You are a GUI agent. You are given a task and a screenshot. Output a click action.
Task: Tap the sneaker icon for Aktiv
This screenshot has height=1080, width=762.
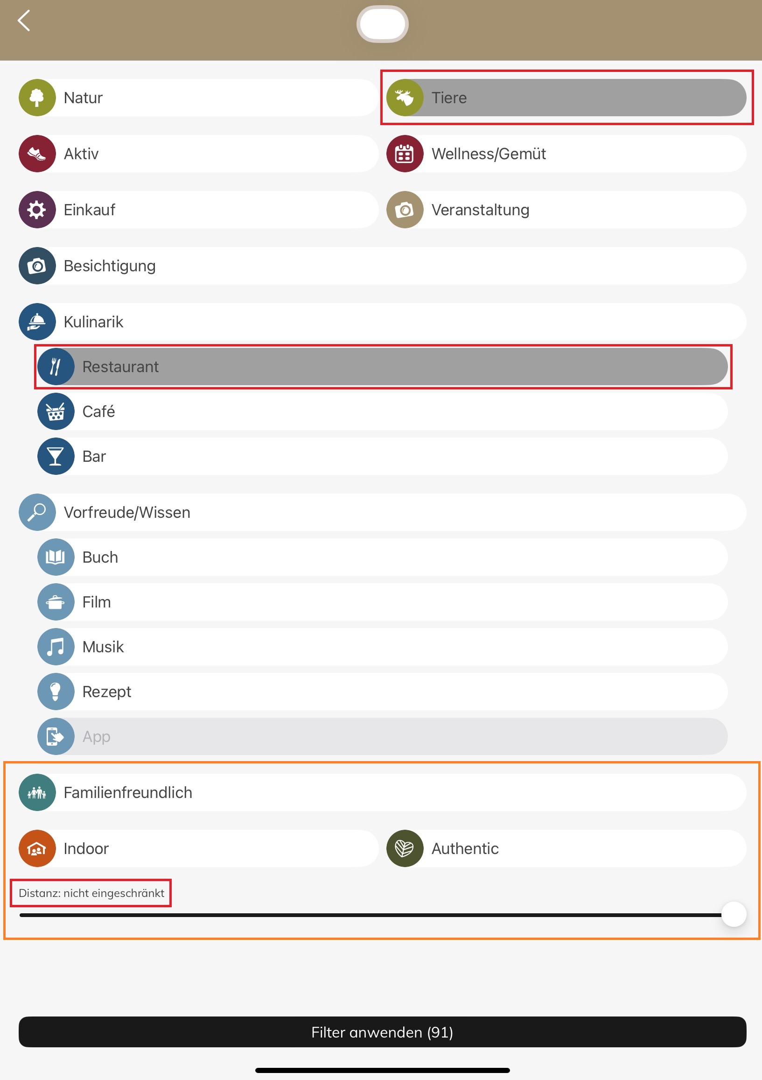37,154
